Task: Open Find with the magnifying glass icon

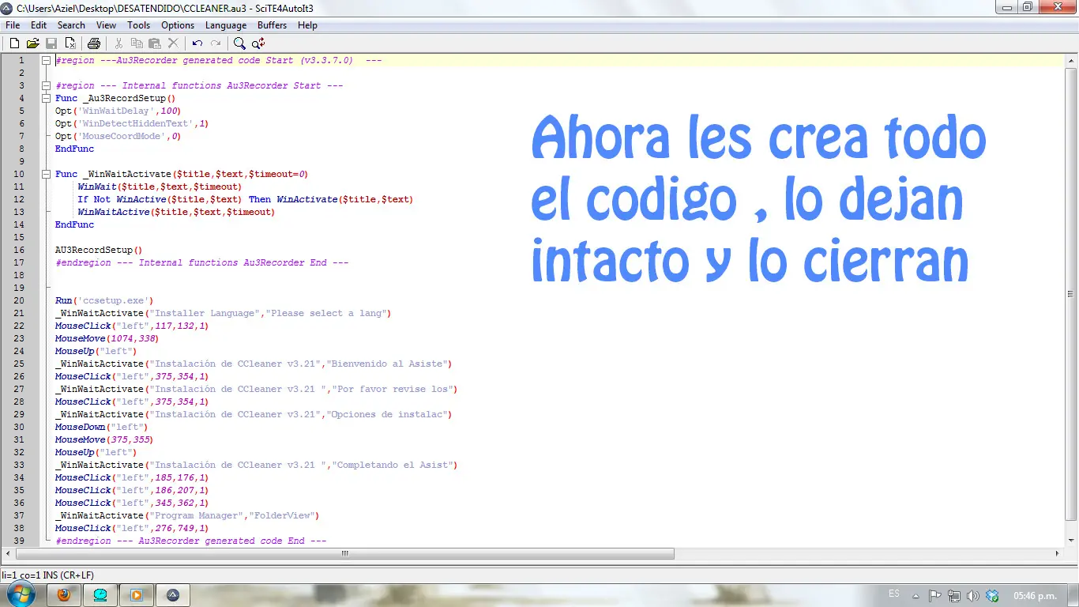Action: tap(239, 43)
